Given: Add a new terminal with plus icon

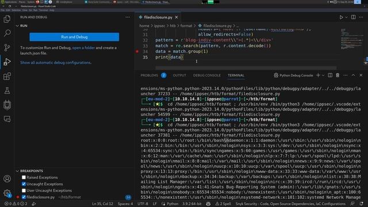Looking at the screenshot, I should tap(318, 75).
